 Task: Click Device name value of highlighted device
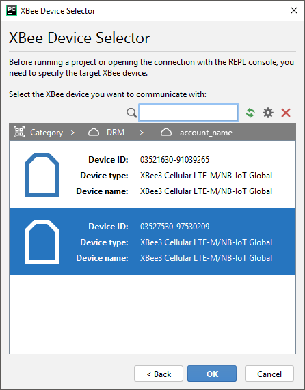(x=206, y=258)
